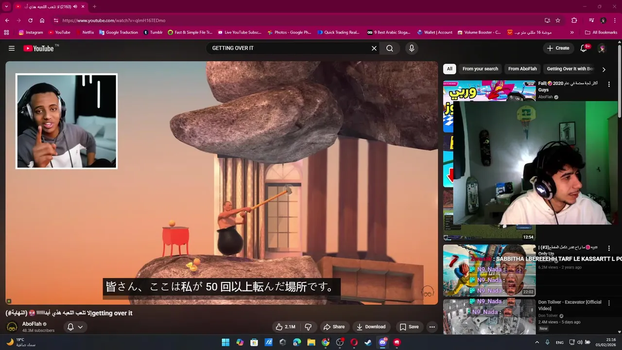622x350 pixels.
Task: Open Don Toliver - Excavator video title
Action: pyautogui.click(x=570, y=305)
